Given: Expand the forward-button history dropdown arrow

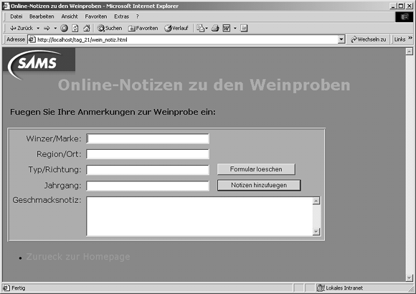Looking at the screenshot, I should point(55,28).
